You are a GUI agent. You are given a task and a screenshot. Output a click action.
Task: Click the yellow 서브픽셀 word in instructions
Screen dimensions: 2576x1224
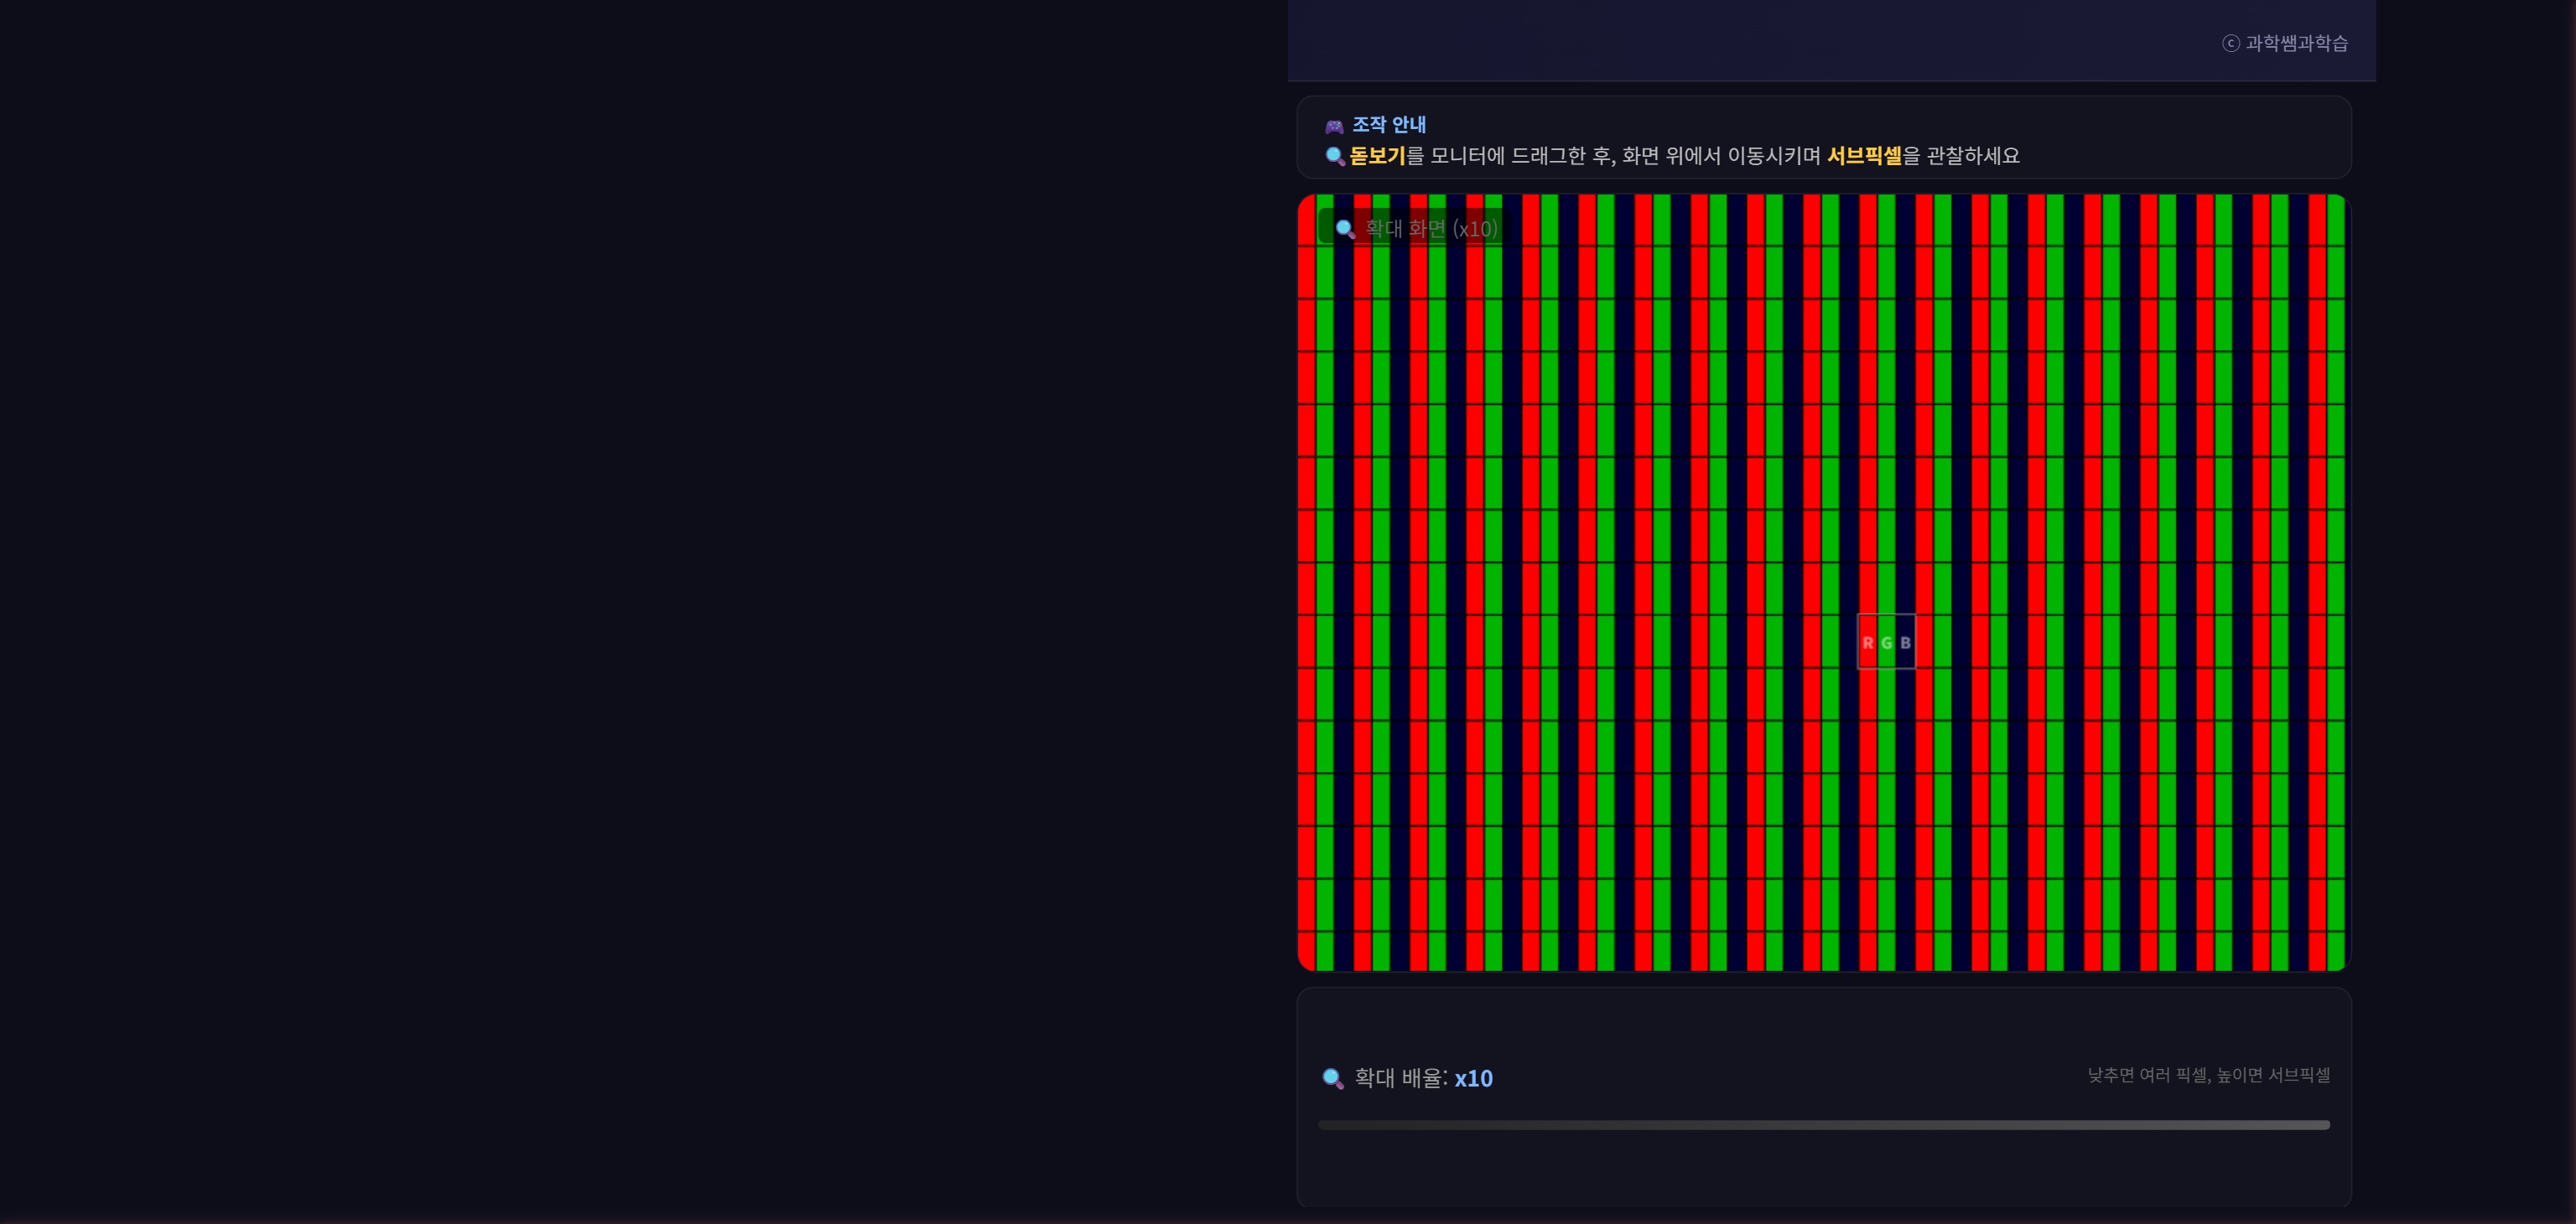click(1864, 156)
